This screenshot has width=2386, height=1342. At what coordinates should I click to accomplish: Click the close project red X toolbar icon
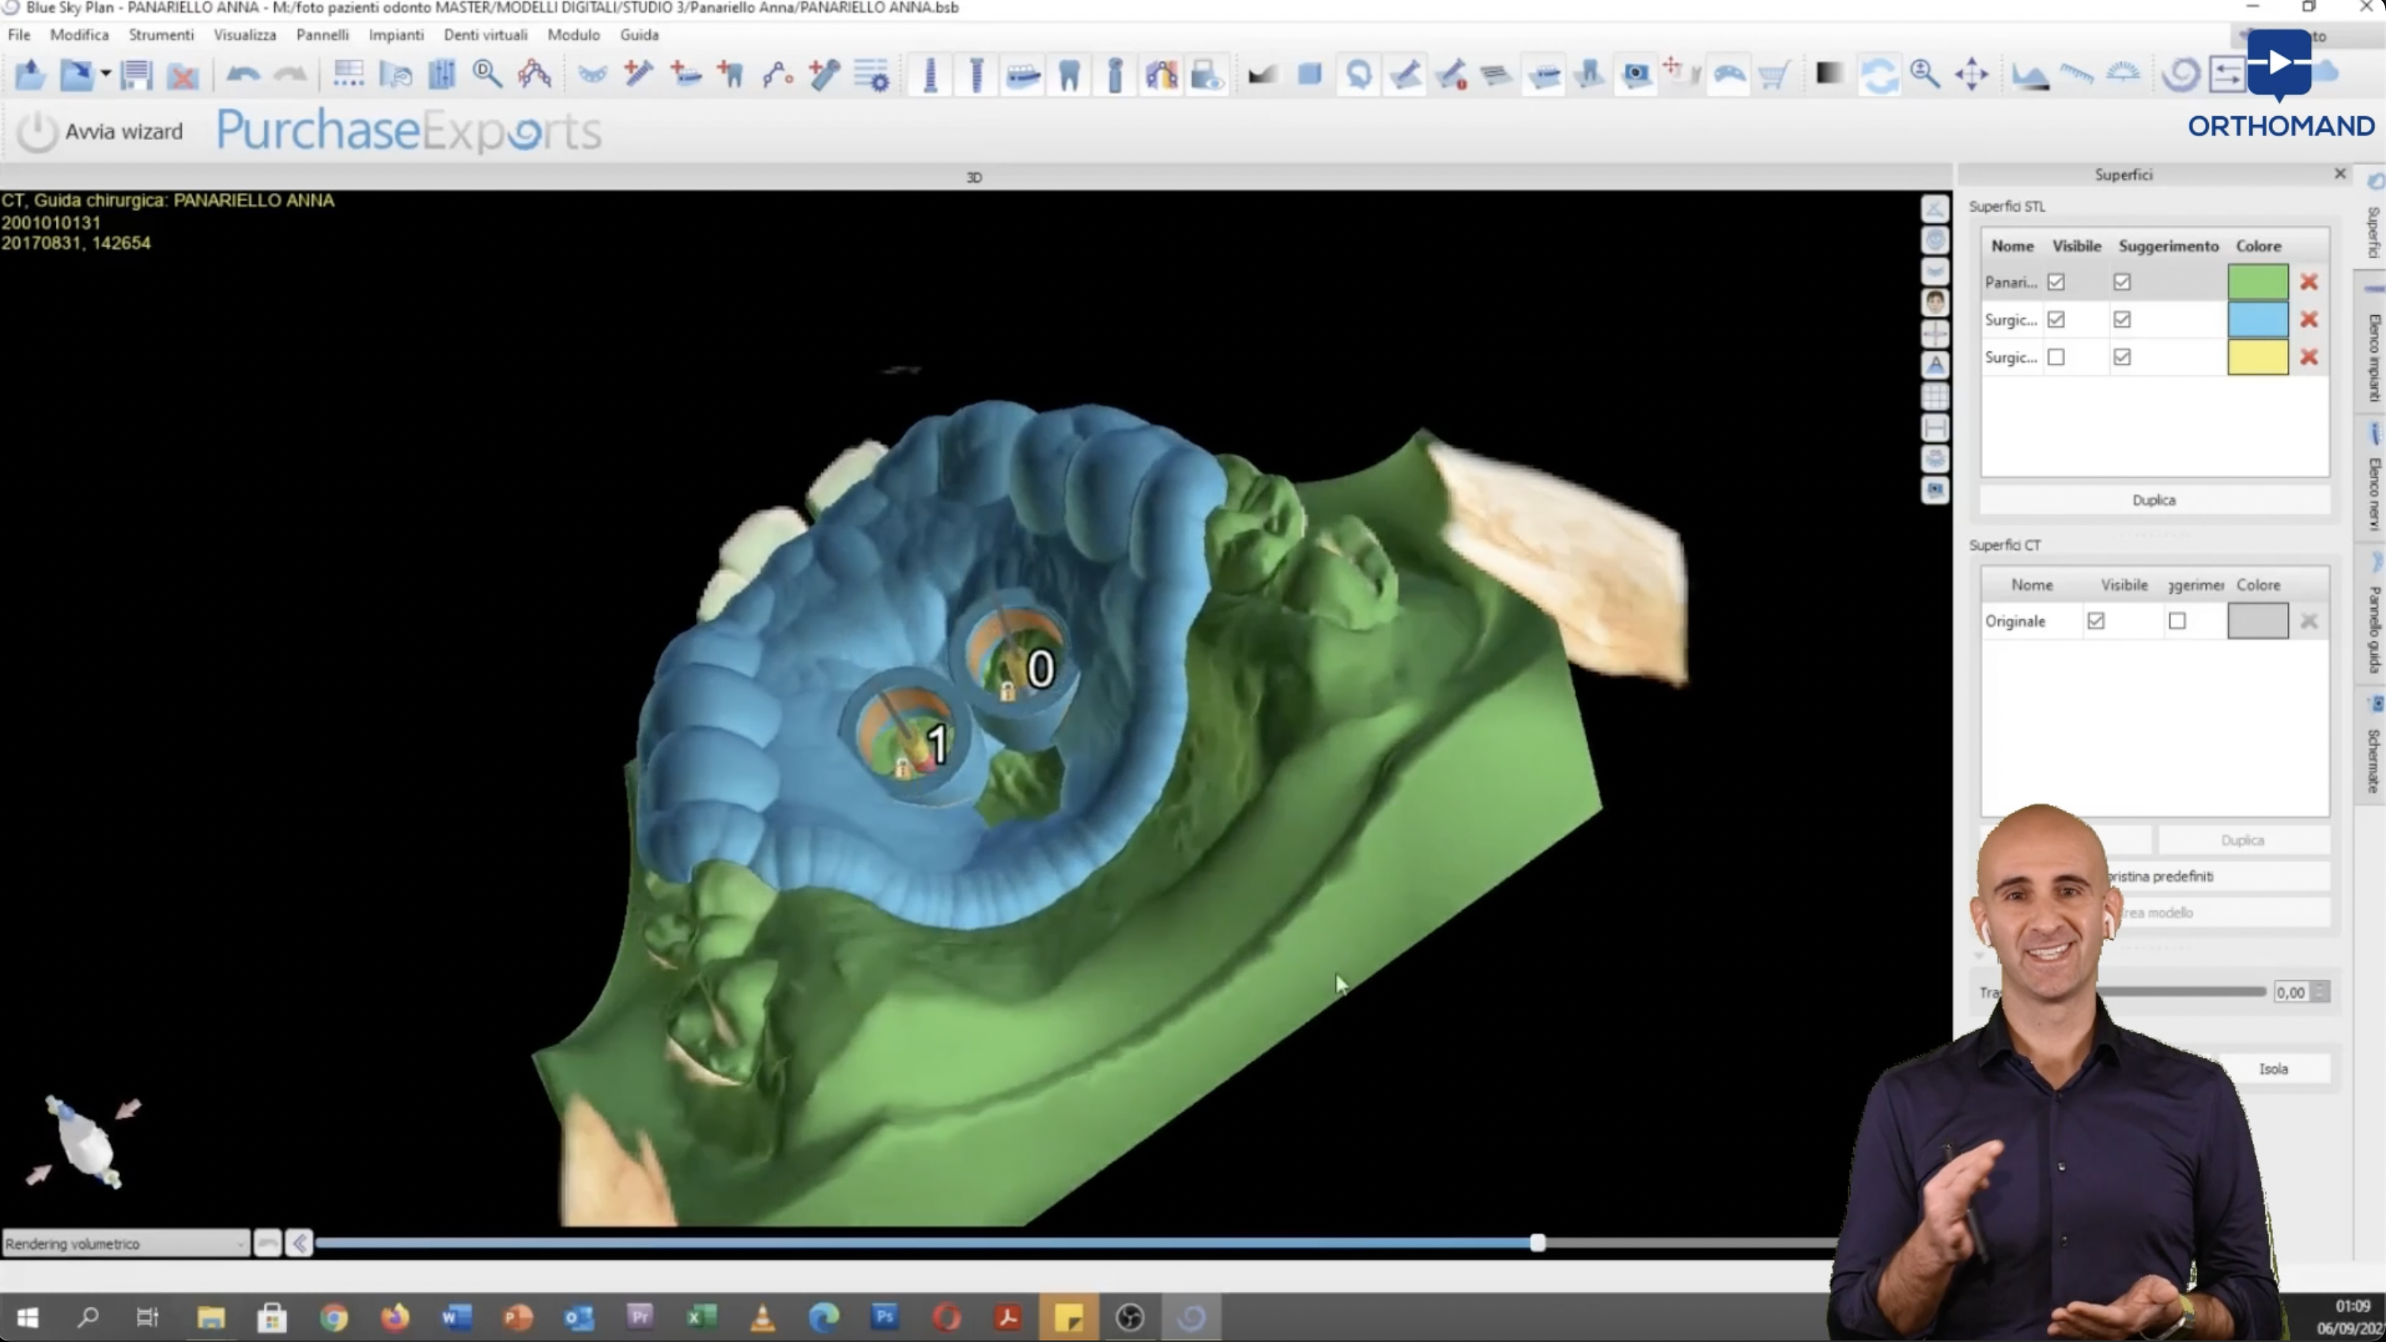183,75
